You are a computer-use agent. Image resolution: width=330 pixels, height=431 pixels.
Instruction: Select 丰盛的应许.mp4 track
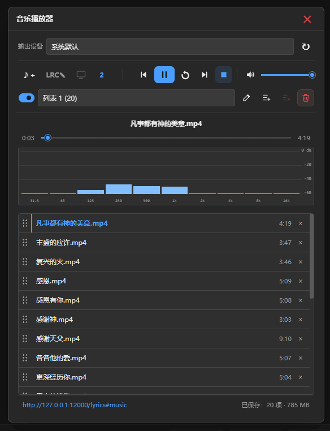(x=164, y=243)
